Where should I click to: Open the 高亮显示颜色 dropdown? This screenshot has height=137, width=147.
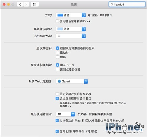click(71, 29)
